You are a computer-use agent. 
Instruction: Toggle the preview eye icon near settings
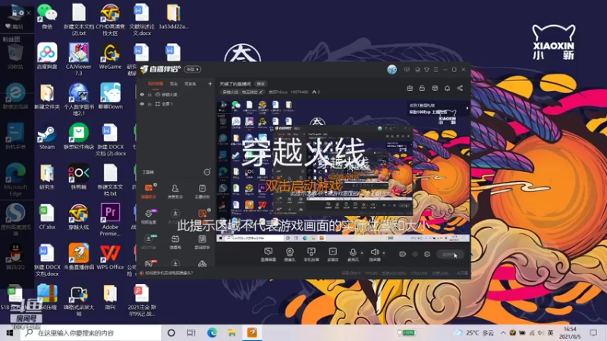click(x=415, y=254)
